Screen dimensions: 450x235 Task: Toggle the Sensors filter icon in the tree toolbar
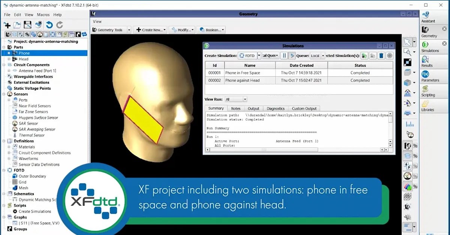pyautogui.click(x=40, y=34)
